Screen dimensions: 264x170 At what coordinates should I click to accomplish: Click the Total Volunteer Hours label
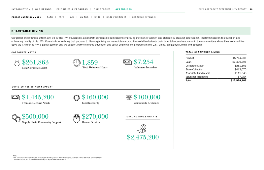[95, 67]
